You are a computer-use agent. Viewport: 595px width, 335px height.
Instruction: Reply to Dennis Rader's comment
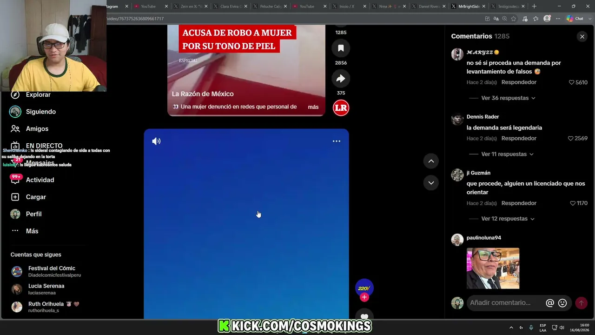click(519, 139)
